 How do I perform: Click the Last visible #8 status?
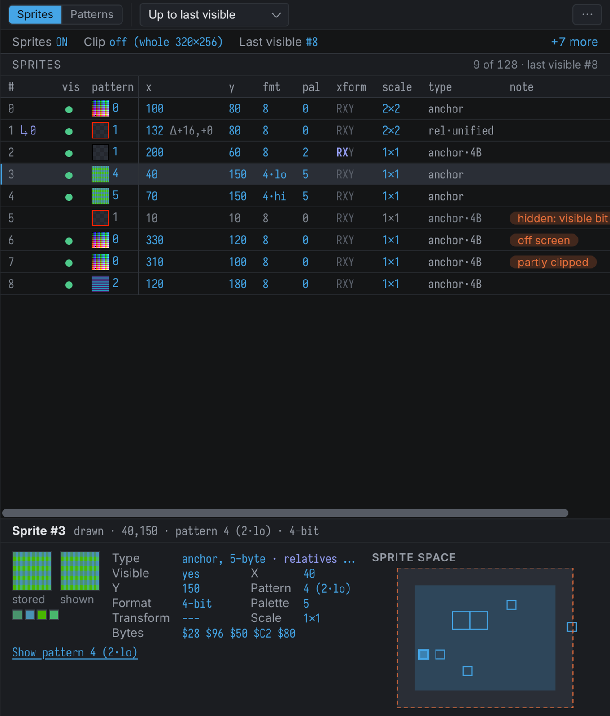[278, 42]
